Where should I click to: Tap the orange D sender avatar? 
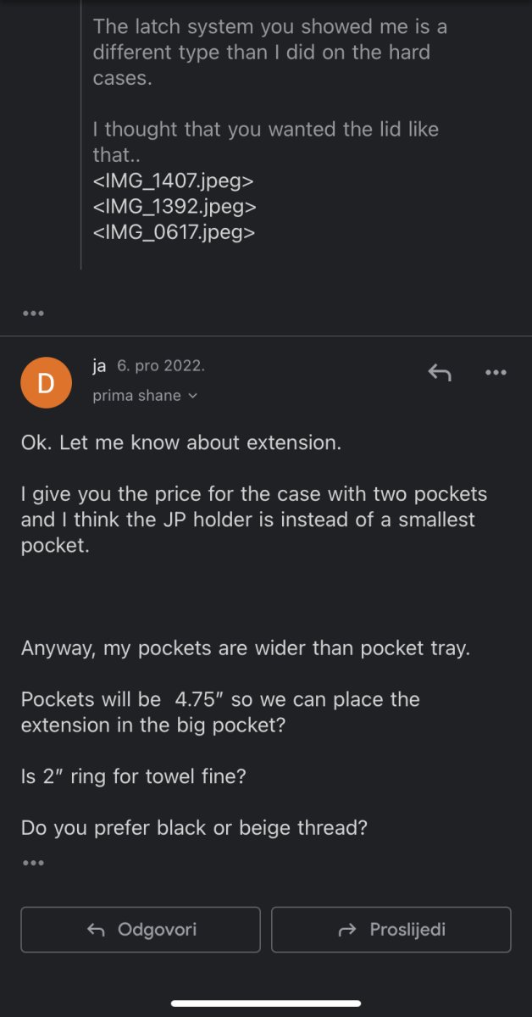point(45,383)
